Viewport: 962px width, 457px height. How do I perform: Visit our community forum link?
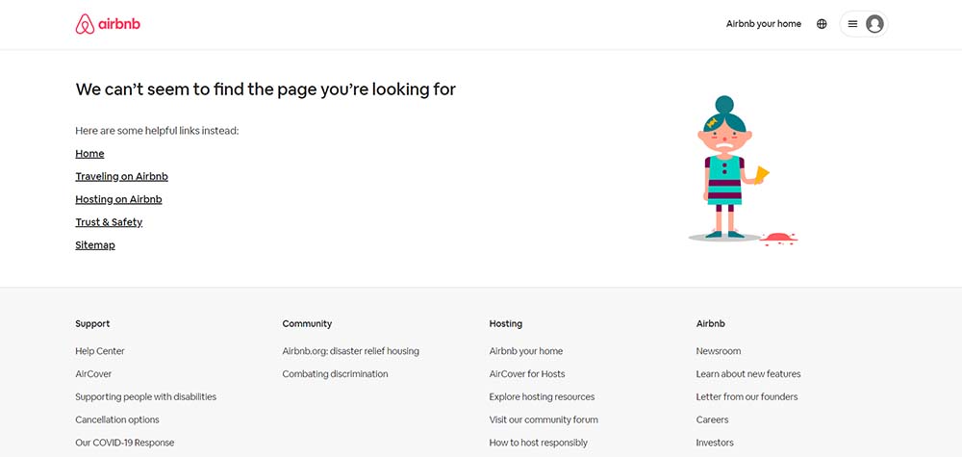point(544,419)
